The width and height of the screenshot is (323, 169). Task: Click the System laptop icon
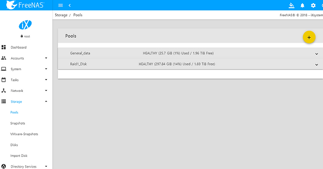(x=4, y=69)
